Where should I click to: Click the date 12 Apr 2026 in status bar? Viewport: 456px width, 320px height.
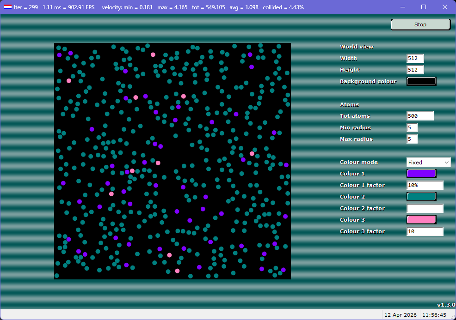pos(401,314)
